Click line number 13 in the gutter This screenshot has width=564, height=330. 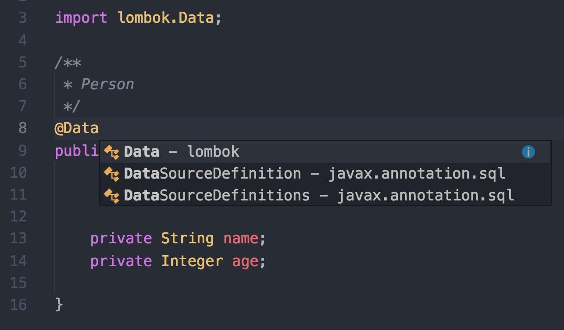[18, 238]
